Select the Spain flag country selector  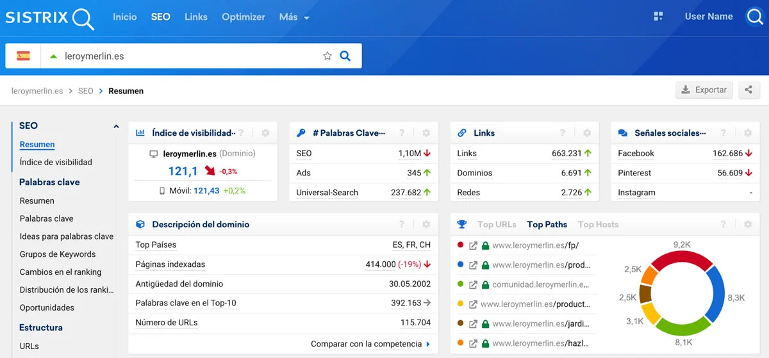point(24,56)
